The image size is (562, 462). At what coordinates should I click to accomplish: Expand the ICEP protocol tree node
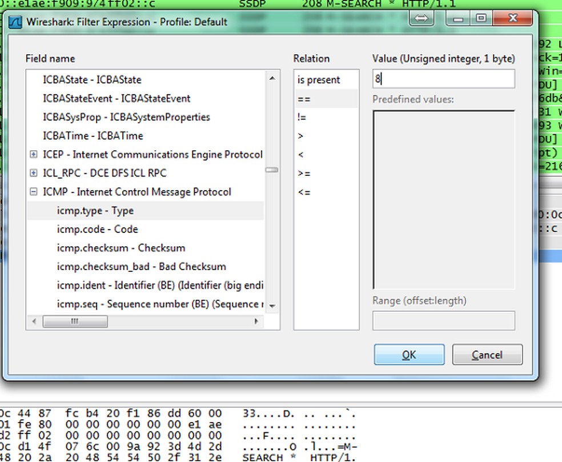pos(33,155)
